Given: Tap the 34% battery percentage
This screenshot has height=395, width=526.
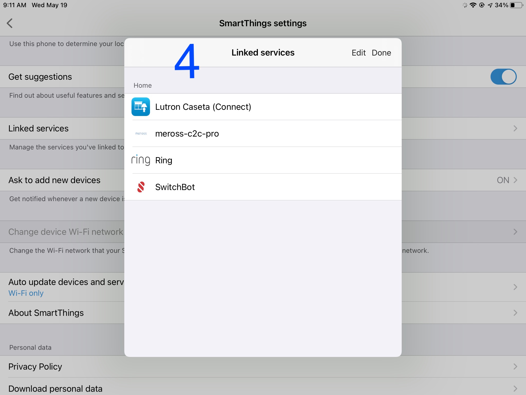Looking at the screenshot, I should [501, 5].
